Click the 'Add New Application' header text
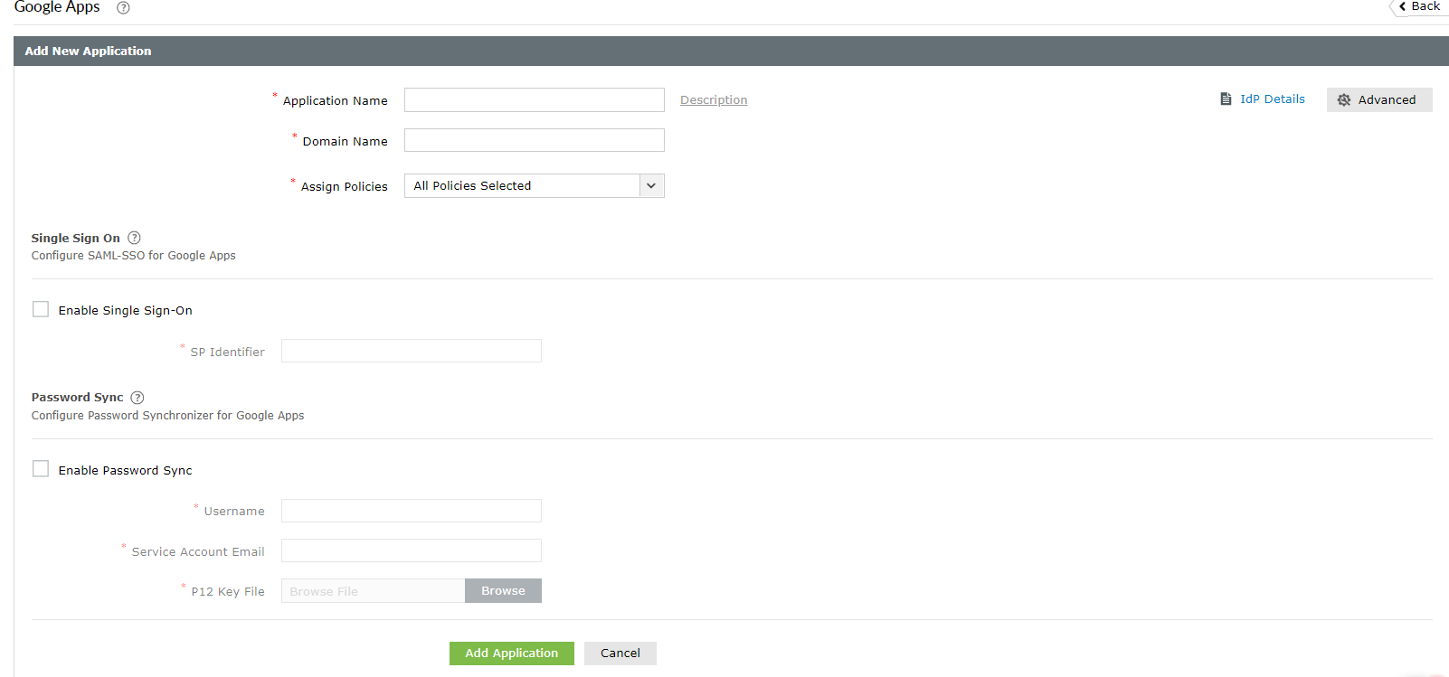1449x677 pixels. tap(88, 52)
